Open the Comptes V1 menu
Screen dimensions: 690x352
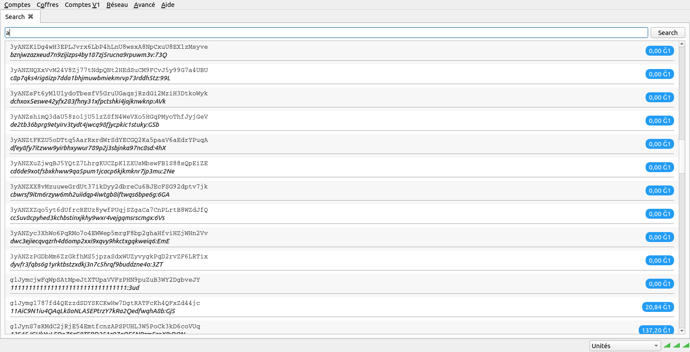pos(82,5)
